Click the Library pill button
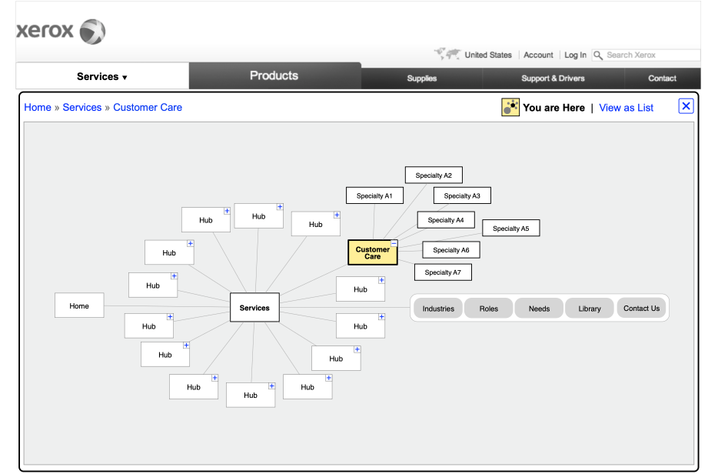The image size is (718, 474). (x=590, y=309)
